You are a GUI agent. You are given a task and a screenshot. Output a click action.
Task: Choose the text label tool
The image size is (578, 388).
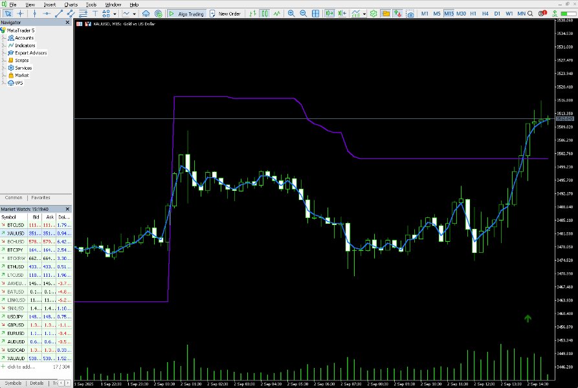click(x=95, y=14)
